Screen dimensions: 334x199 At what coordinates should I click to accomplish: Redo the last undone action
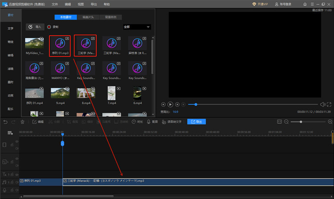click(x=13, y=122)
